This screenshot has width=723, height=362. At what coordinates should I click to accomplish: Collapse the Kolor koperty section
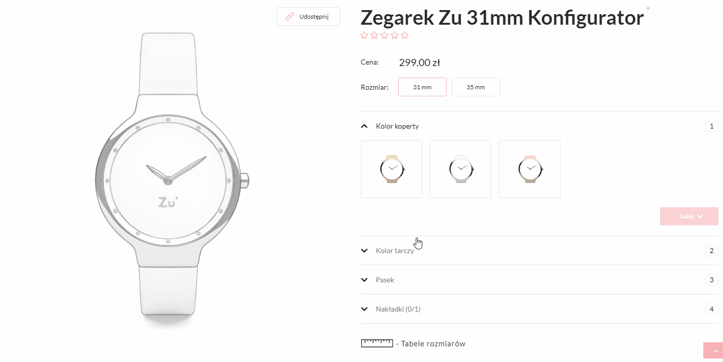(x=539, y=126)
